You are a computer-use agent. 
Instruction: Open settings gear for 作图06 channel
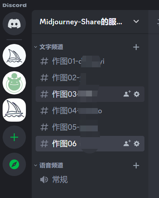(137, 144)
